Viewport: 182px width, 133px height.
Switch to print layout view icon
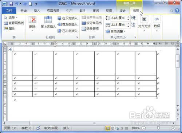click(108, 128)
